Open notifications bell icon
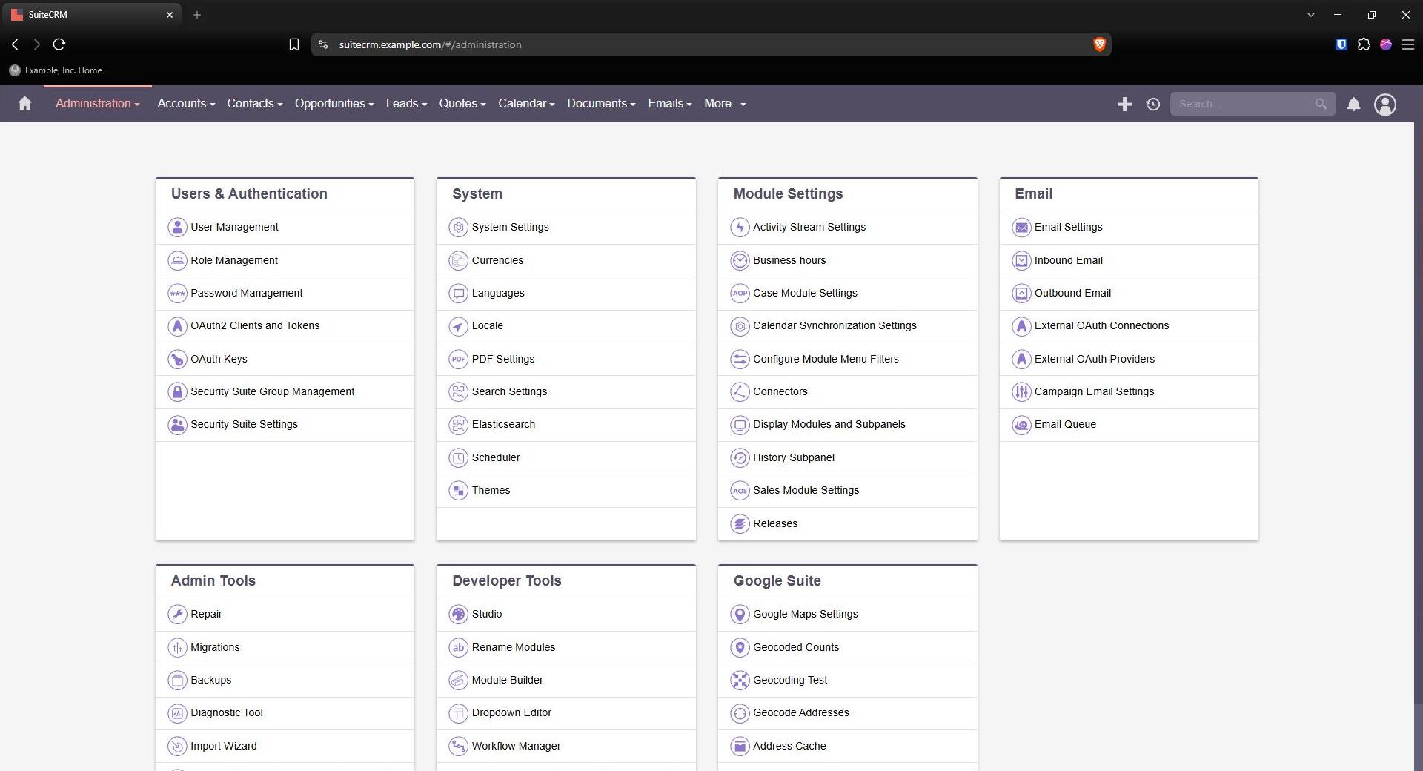Screen dimensions: 1423x771 pyautogui.click(x=1353, y=105)
